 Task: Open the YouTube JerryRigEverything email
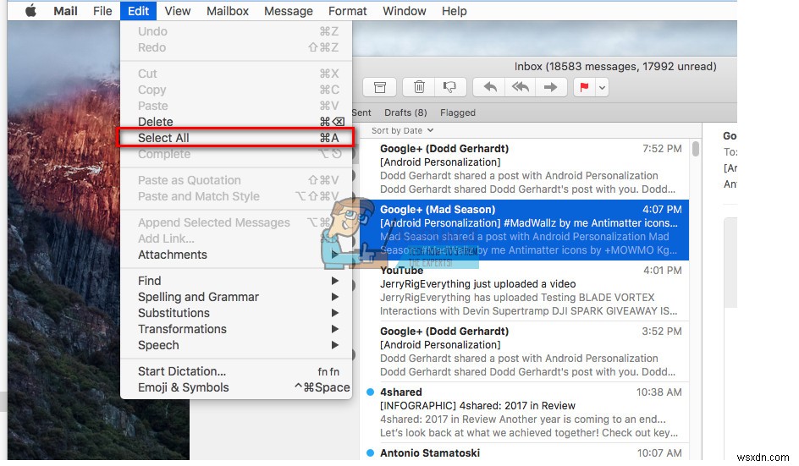(x=525, y=290)
